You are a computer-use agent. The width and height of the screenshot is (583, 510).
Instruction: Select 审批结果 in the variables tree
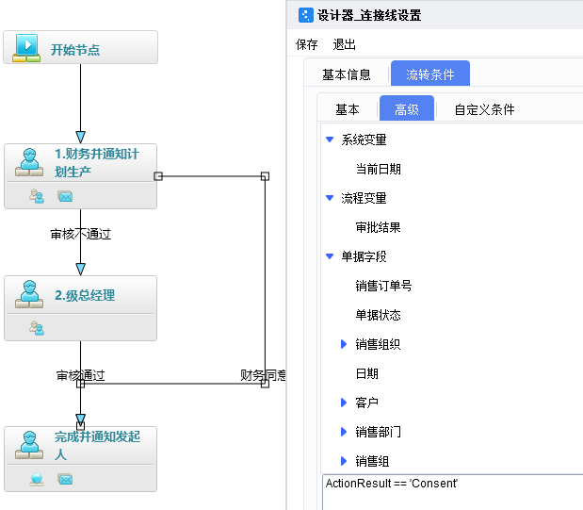tap(378, 227)
